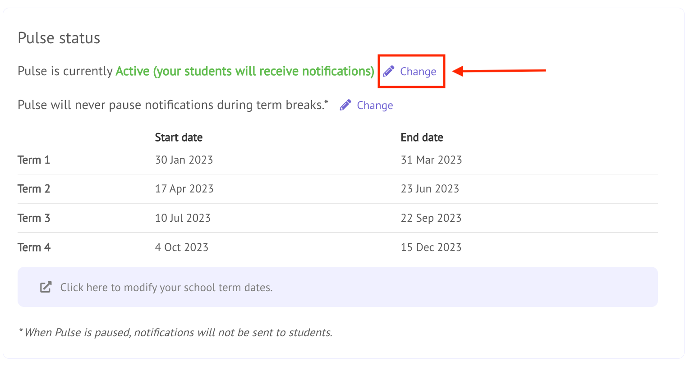This screenshot has width=690, height=366.
Task: Click the 31 Mar 2023 end date
Action: 431,160
